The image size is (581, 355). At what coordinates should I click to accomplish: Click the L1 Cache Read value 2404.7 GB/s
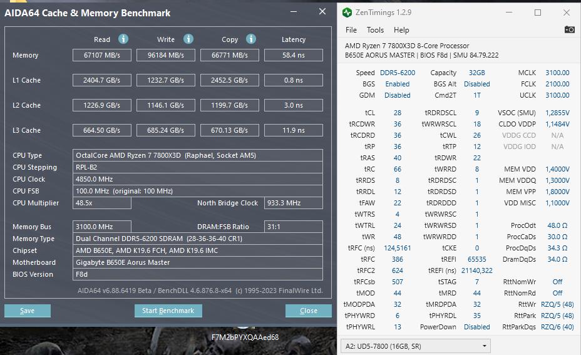(102, 80)
